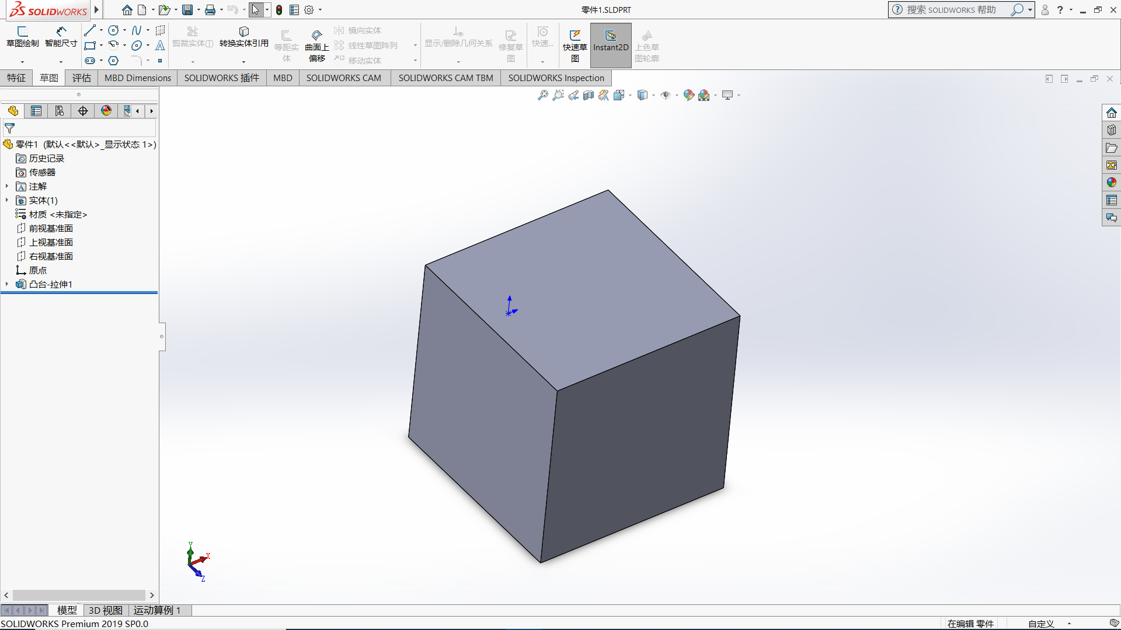Click the Smart Dimension (智能尺寸) tool
The width and height of the screenshot is (1121, 630).
(61, 36)
